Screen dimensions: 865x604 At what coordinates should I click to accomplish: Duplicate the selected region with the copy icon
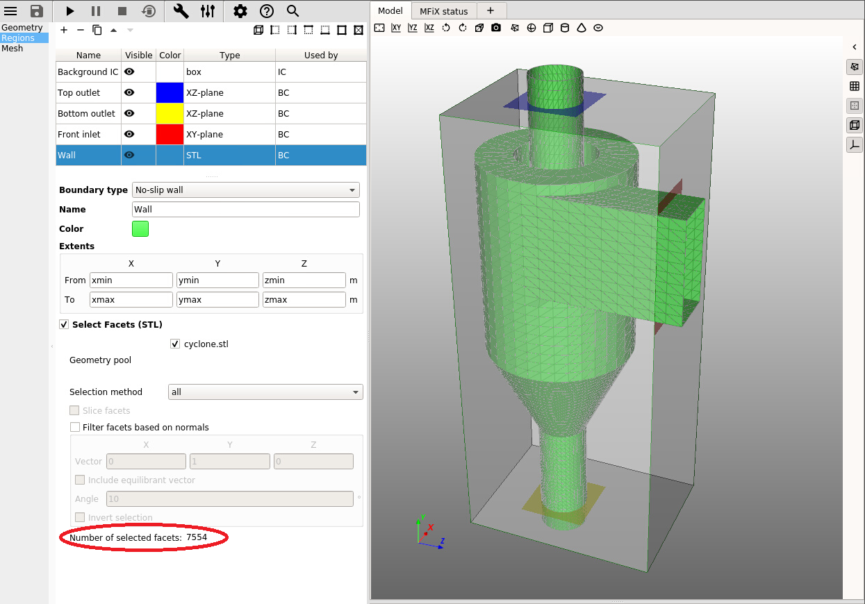(97, 30)
